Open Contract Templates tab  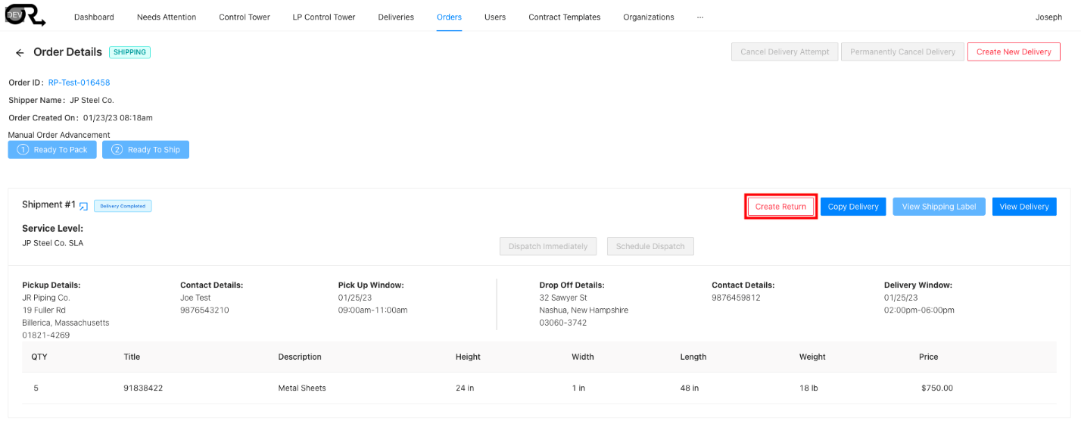tap(564, 17)
